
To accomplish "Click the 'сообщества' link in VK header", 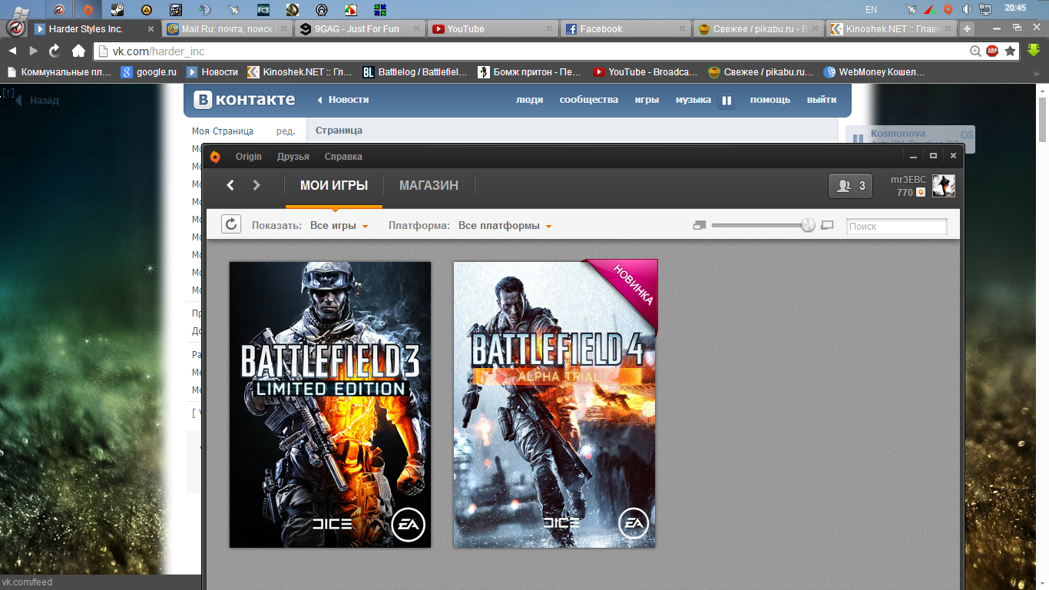I will pos(588,100).
